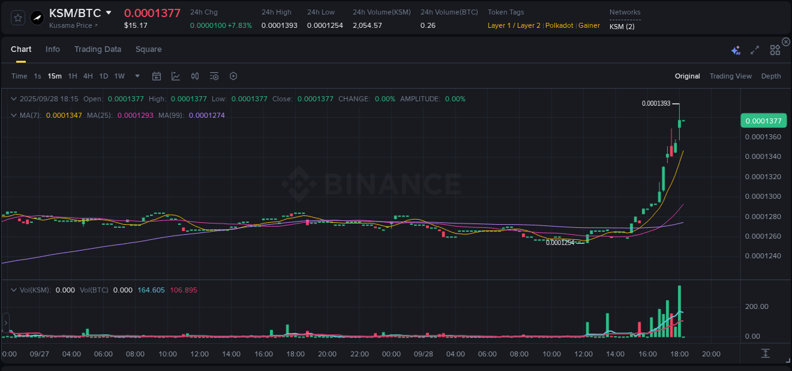Switch to Depth view
792x371 pixels.
tap(771, 76)
